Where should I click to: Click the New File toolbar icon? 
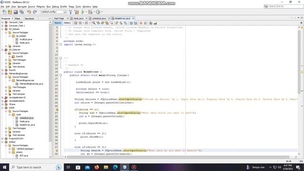[x=4, y=12]
